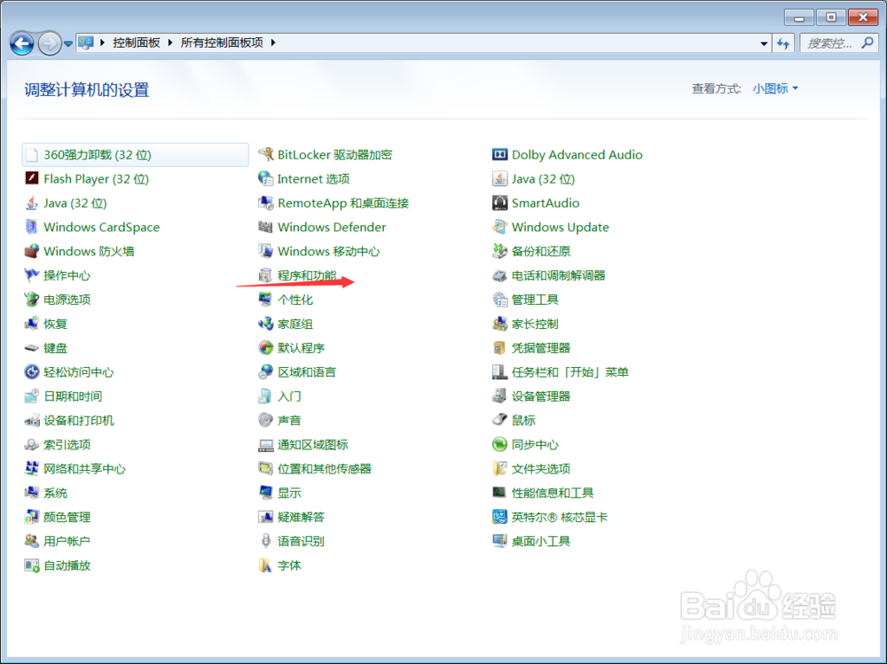The height and width of the screenshot is (664, 887).
Task: Click the SmartAudio headphones icon
Action: click(x=499, y=203)
